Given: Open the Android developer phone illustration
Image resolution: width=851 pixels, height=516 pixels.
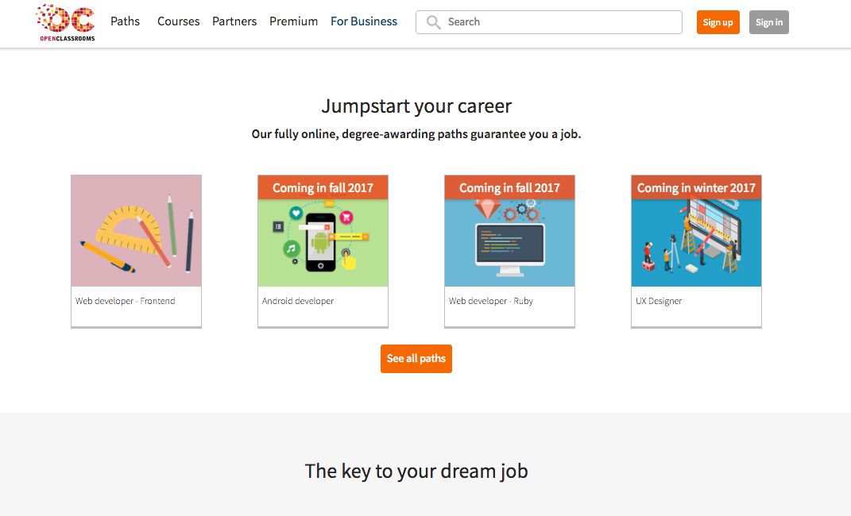Looking at the screenshot, I should [x=323, y=242].
